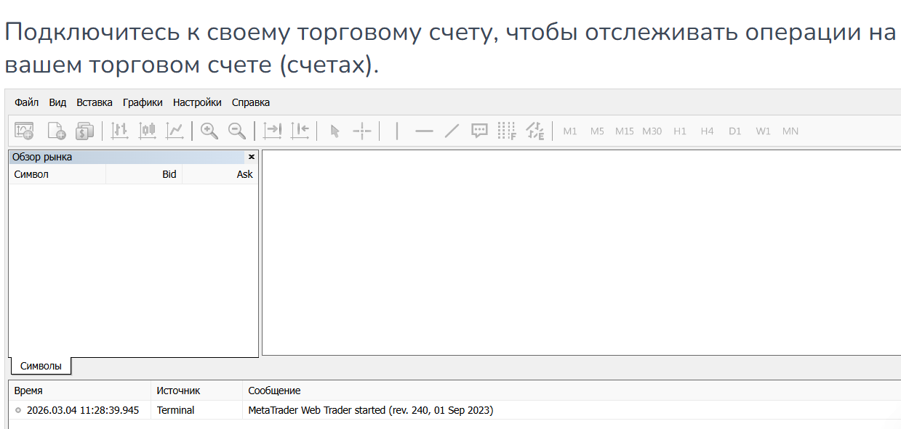
Task: Open the Настройки menu
Action: pyautogui.click(x=197, y=102)
